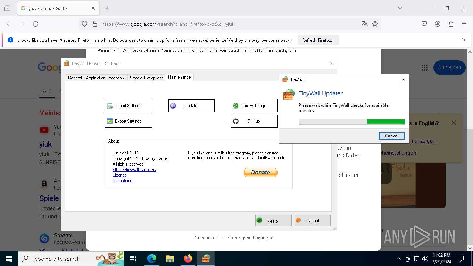Open the Google apps grid icon

(425, 68)
